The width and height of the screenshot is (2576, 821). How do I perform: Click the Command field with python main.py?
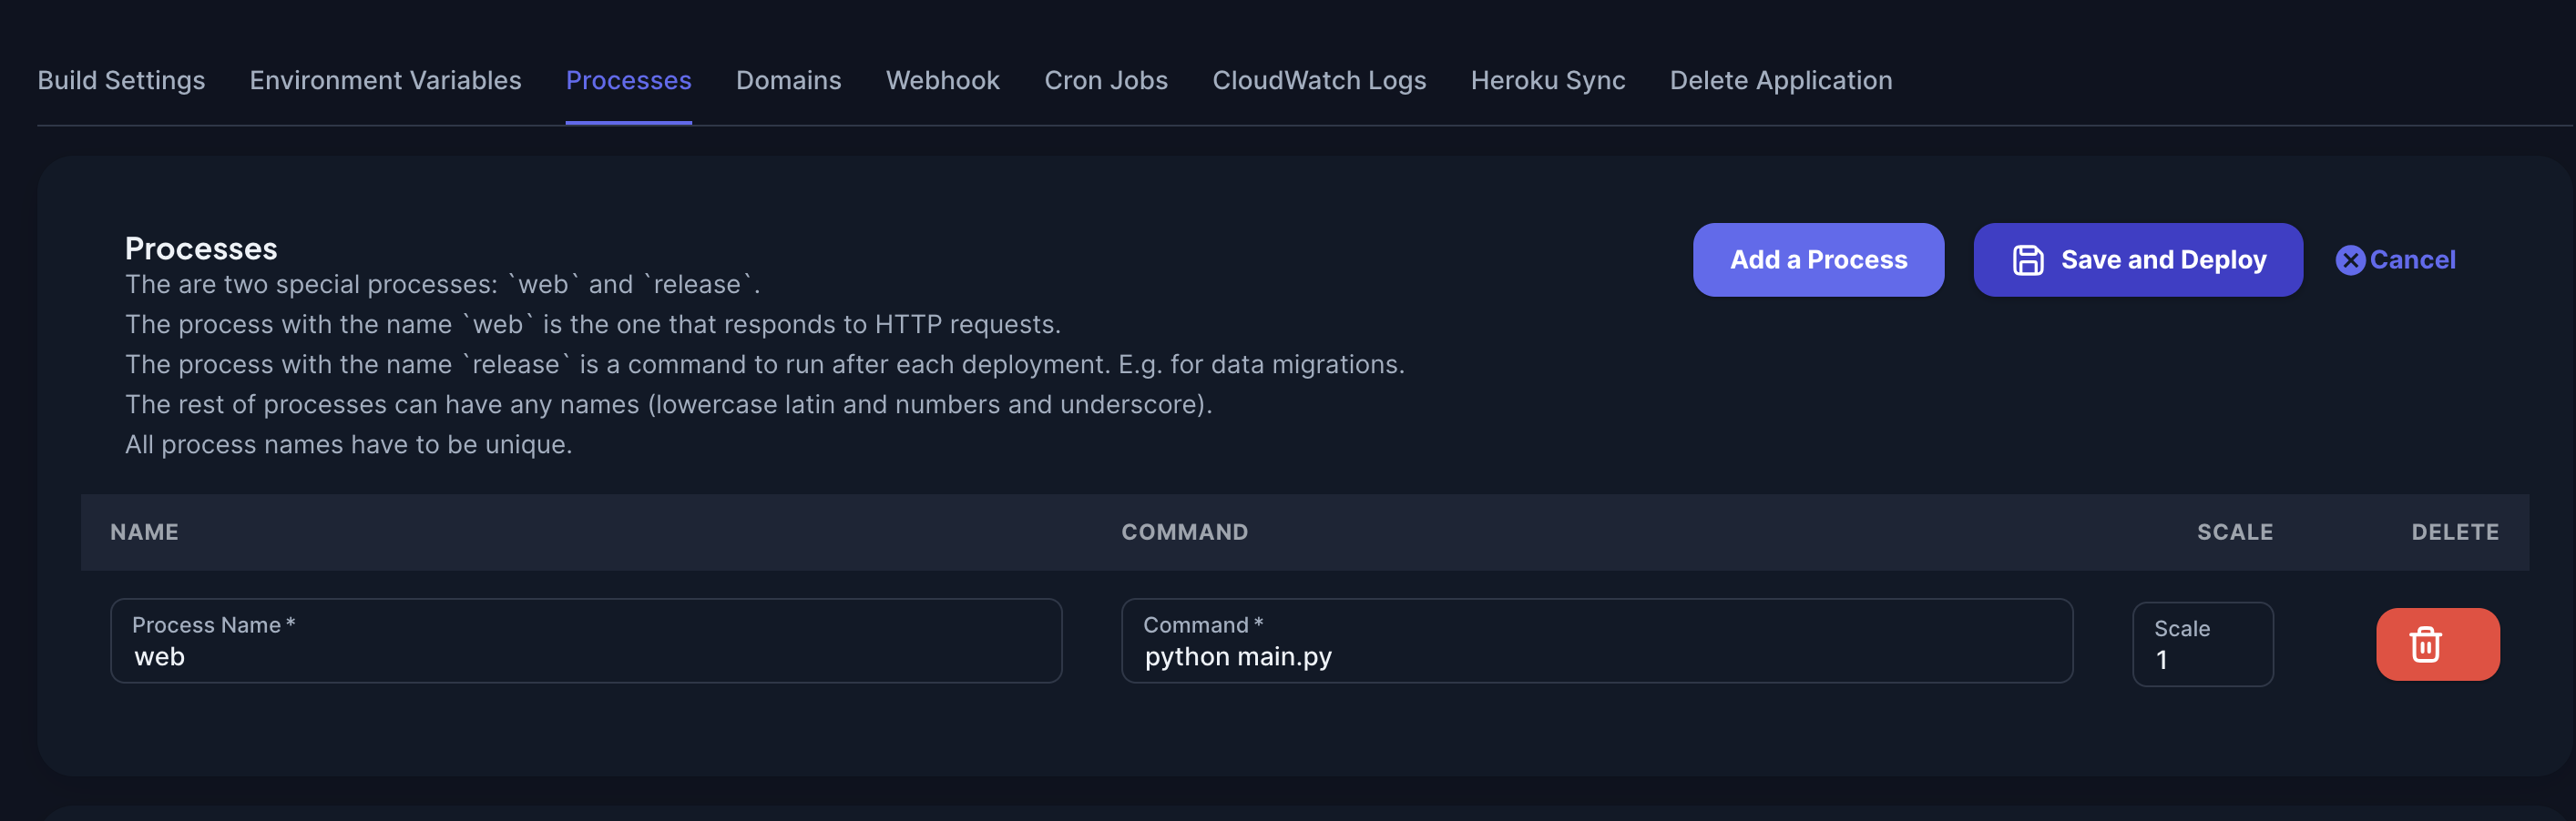click(1596, 655)
